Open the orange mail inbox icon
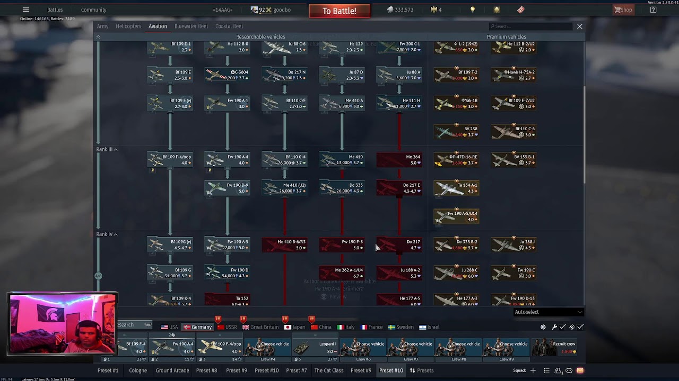 [x=580, y=370]
